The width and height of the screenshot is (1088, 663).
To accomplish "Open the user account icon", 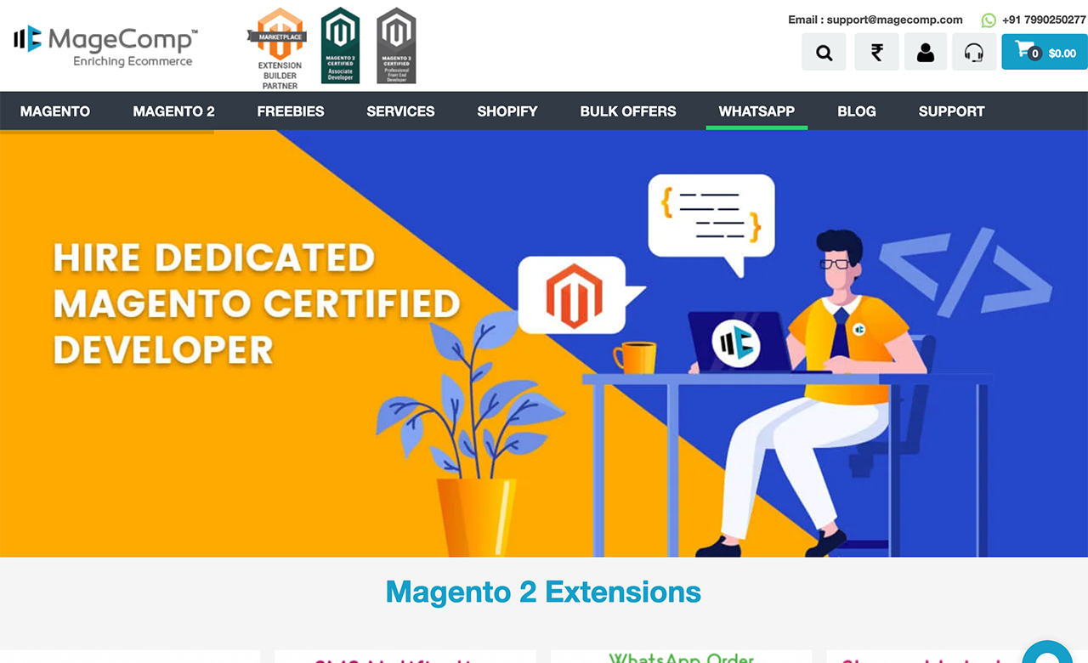I will [926, 52].
